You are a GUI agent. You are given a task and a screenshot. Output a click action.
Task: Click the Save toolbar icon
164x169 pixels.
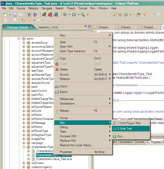tap(15, 15)
